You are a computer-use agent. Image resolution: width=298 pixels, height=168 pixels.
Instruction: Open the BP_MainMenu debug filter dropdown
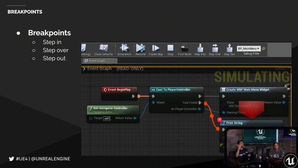249,49
